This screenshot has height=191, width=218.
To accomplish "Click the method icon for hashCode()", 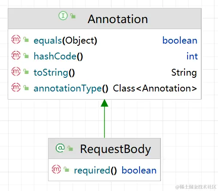I will [x=16, y=56].
